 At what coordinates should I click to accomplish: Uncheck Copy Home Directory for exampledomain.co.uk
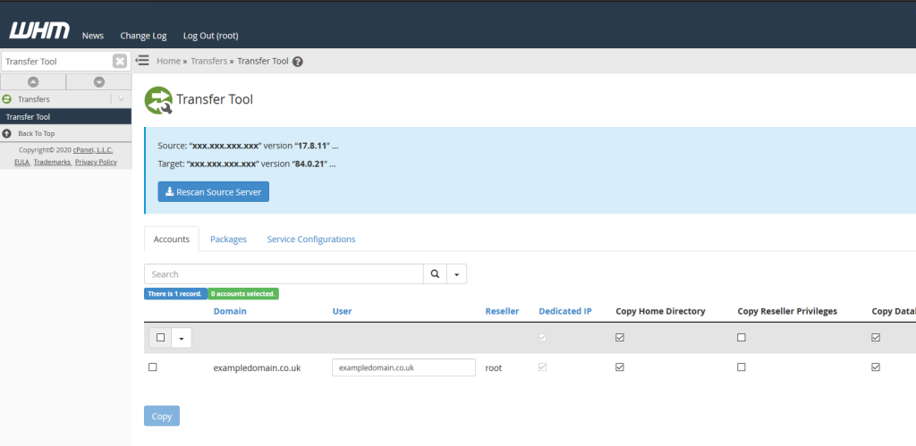click(x=620, y=367)
